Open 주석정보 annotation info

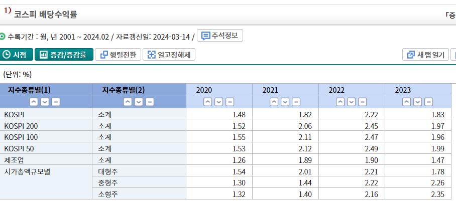220,36
